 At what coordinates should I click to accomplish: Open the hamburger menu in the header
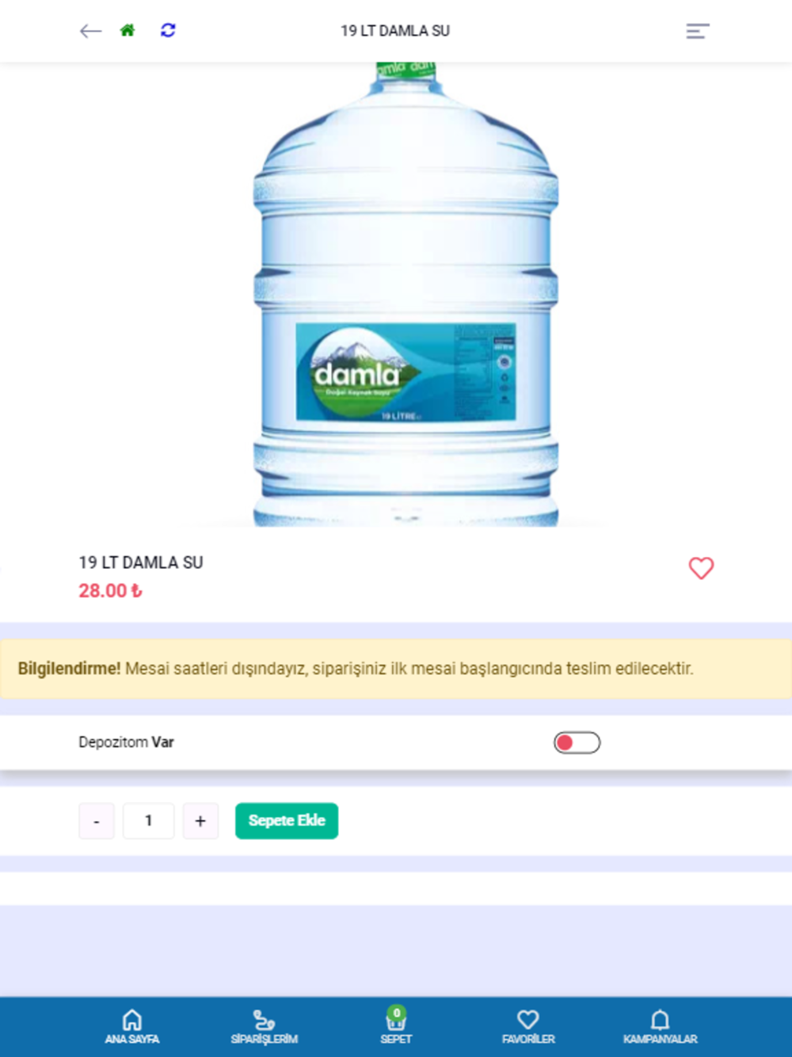point(698,31)
